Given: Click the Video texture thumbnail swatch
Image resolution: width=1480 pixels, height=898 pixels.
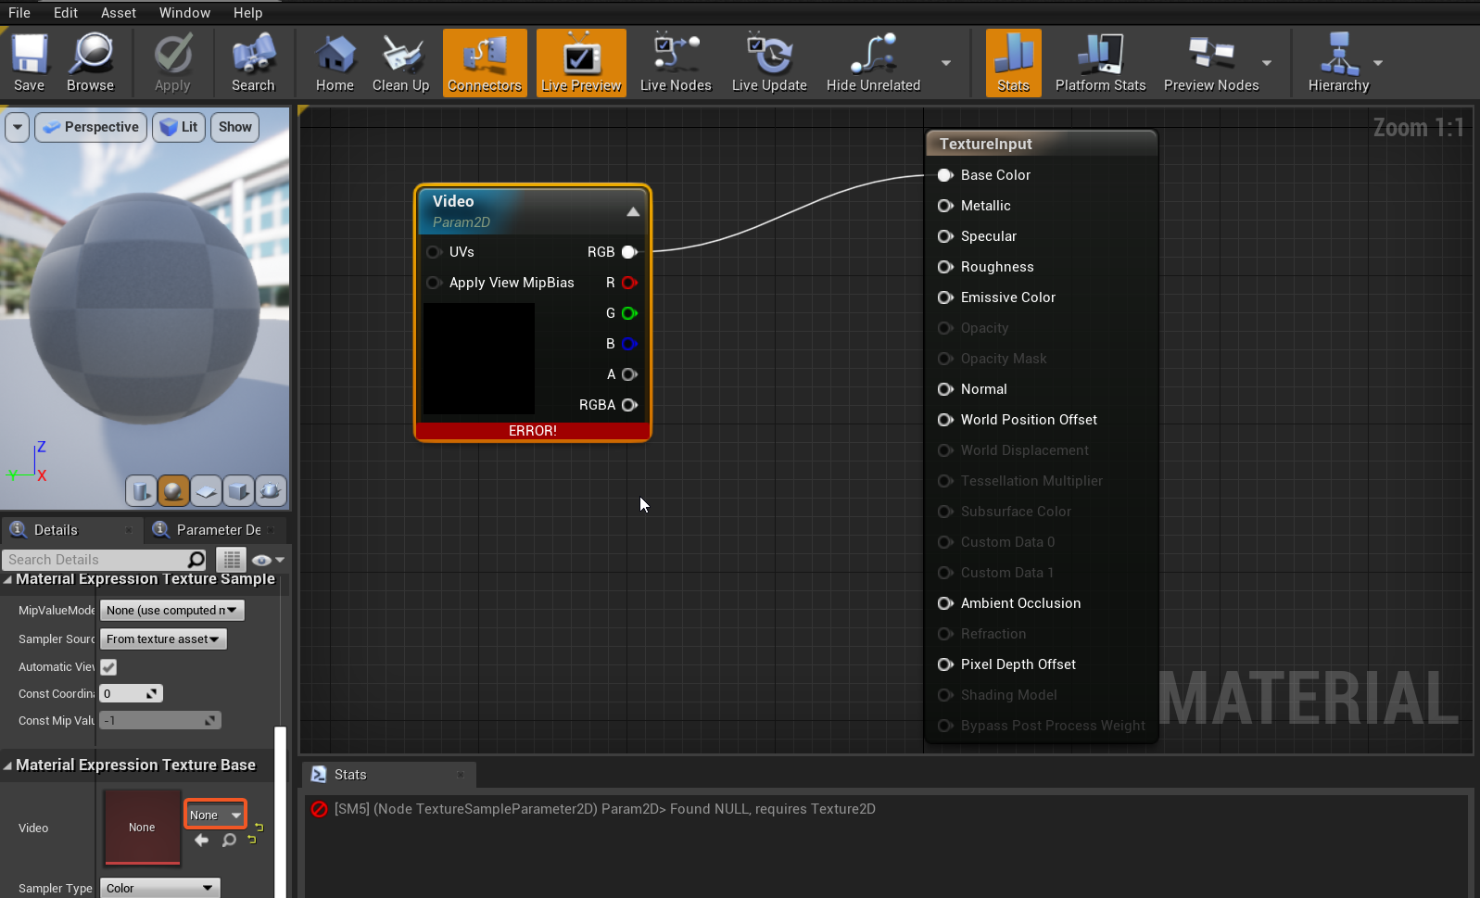Looking at the screenshot, I should pyautogui.click(x=142, y=827).
